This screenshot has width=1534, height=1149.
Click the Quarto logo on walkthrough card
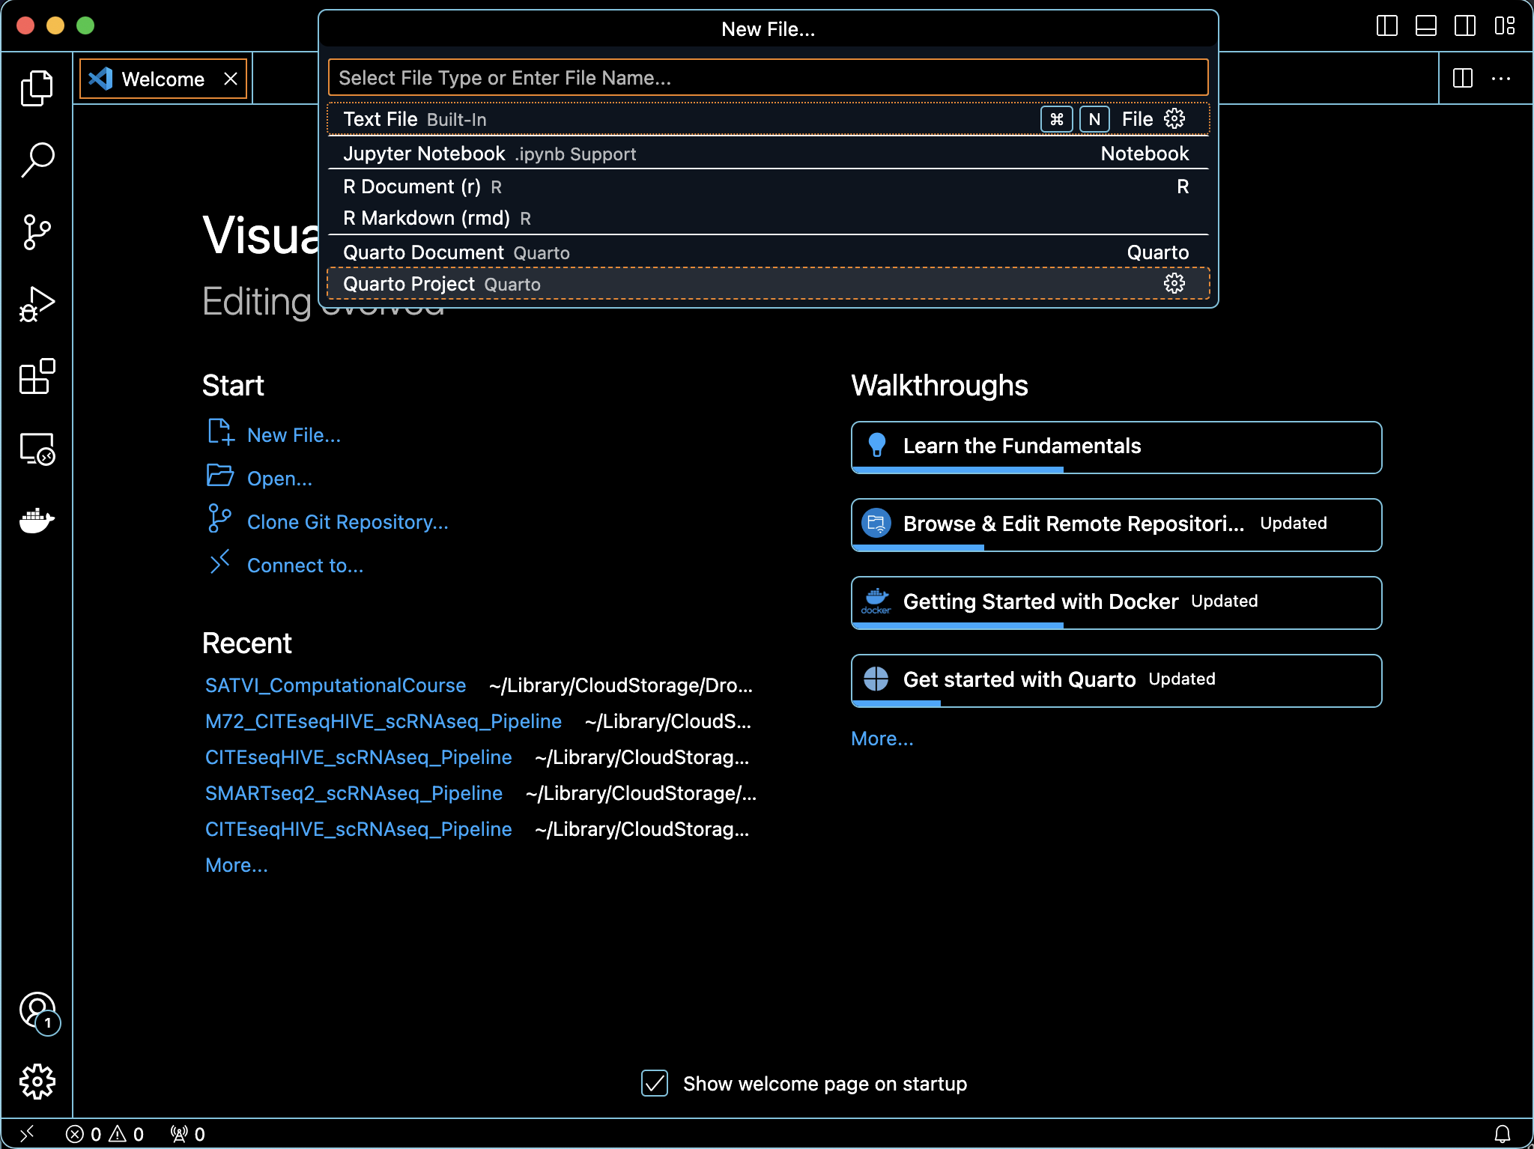pyautogui.click(x=876, y=679)
